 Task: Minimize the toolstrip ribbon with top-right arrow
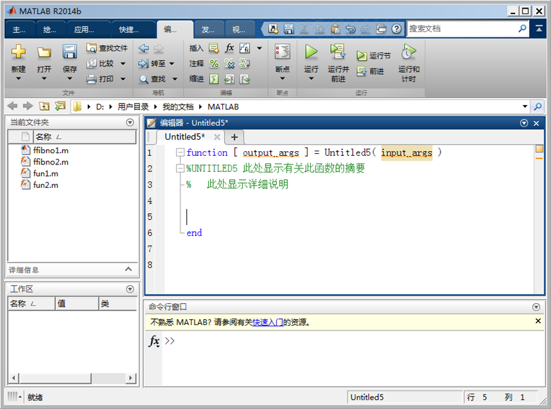(539, 29)
